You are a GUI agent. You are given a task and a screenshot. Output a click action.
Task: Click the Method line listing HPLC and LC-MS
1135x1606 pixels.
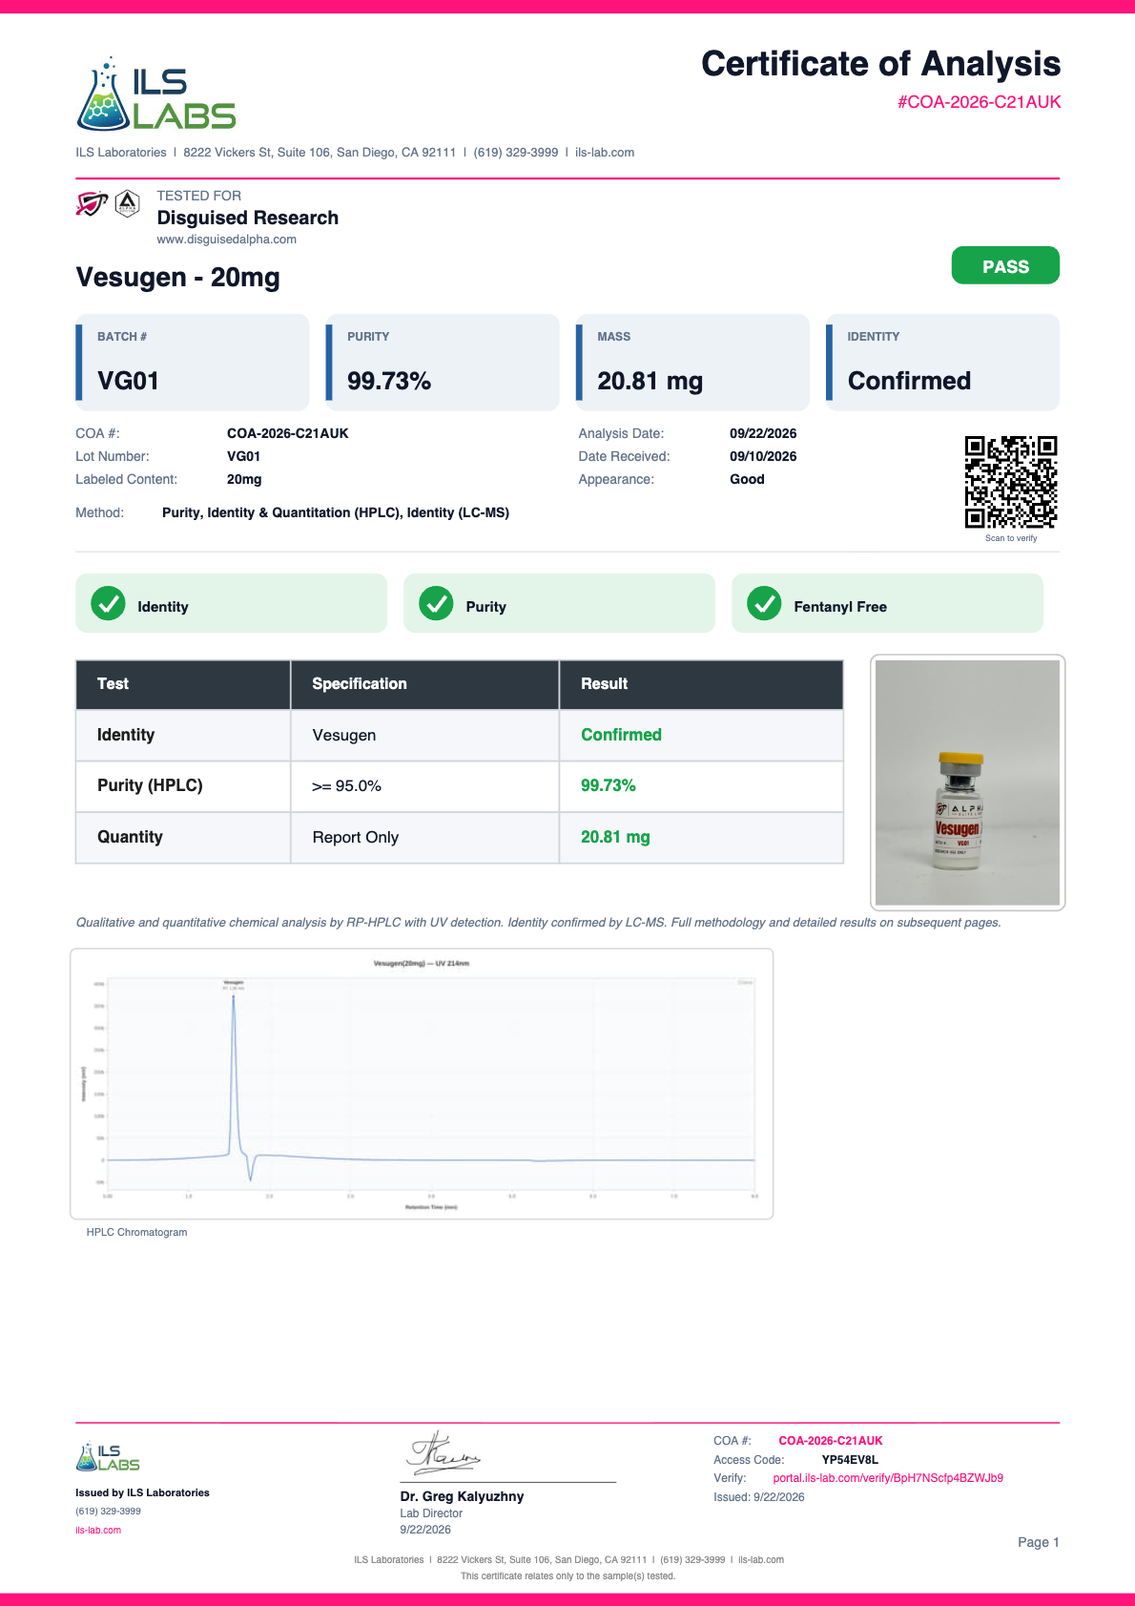coord(293,512)
